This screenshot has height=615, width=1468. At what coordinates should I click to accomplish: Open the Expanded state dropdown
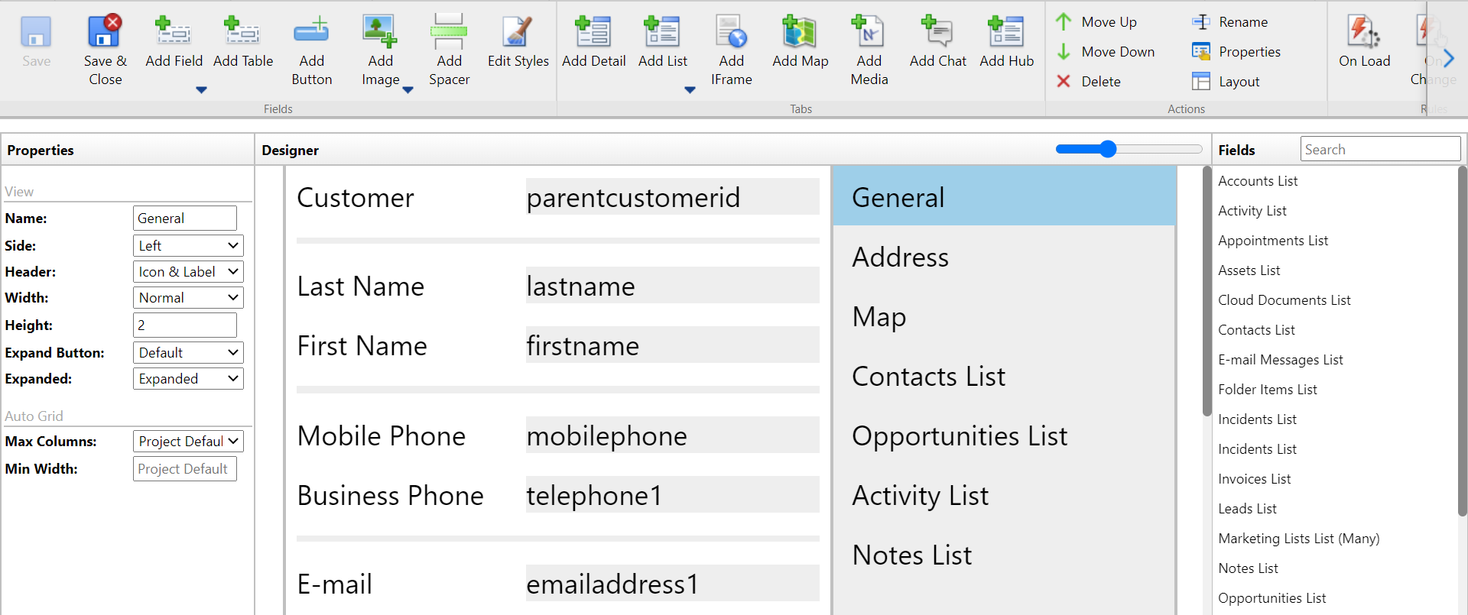(188, 379)
